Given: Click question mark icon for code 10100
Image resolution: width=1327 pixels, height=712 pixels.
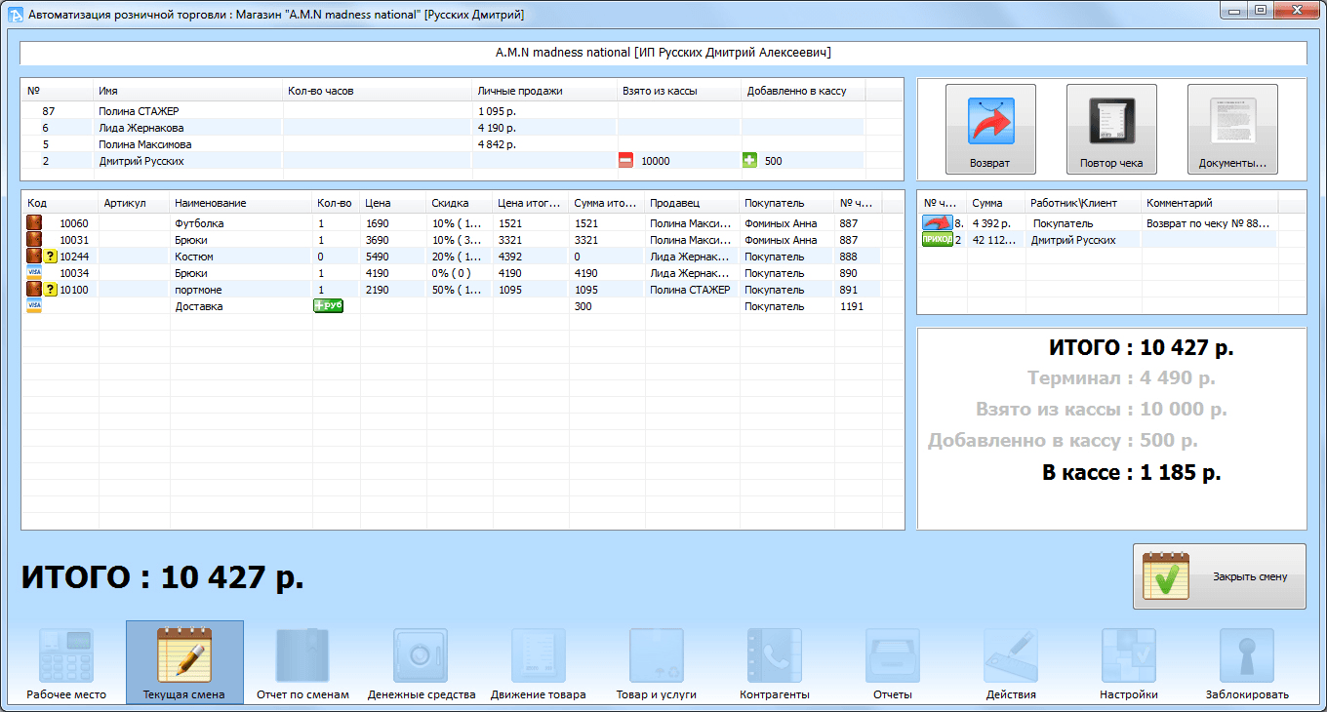Looking at the screenshot, I should coord(50,290).
